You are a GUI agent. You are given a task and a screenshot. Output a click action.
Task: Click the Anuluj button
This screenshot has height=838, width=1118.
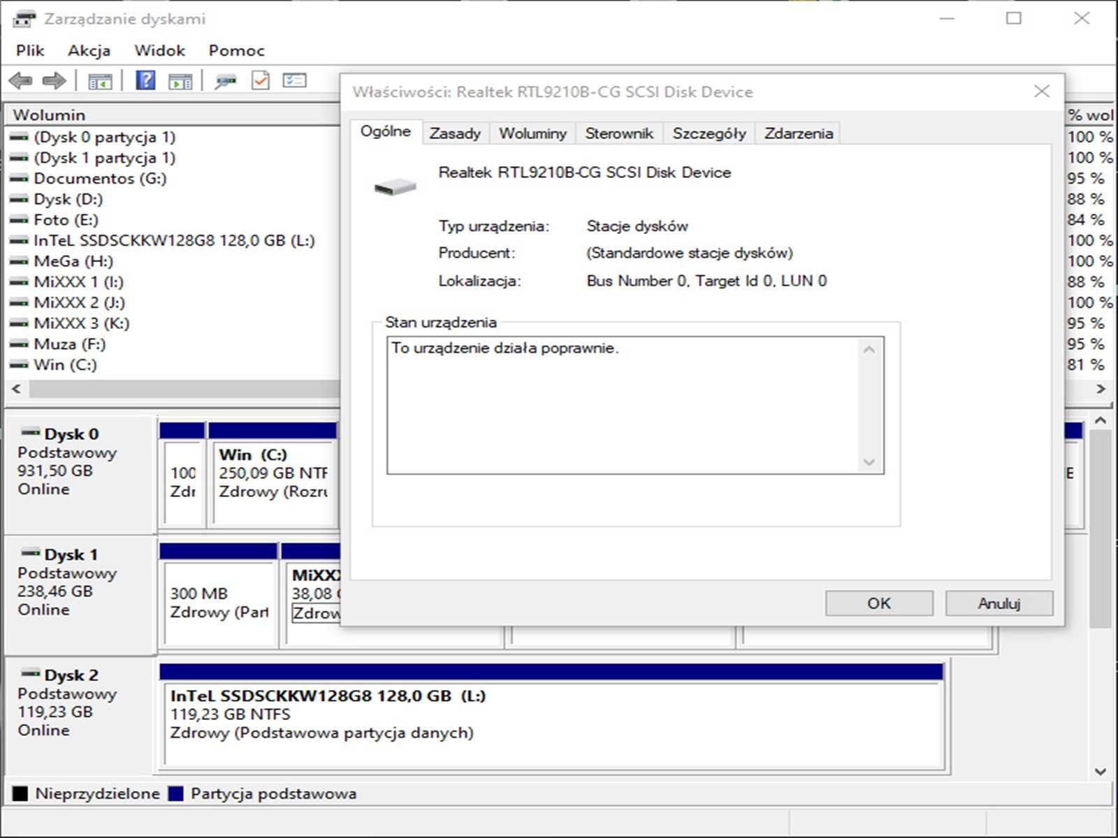(999, 603)
